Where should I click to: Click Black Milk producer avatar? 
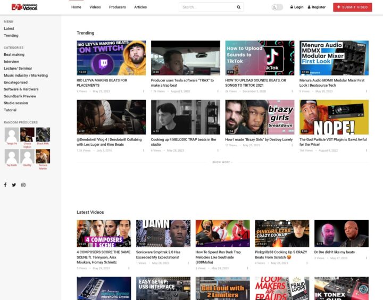(x=43, y=135)
